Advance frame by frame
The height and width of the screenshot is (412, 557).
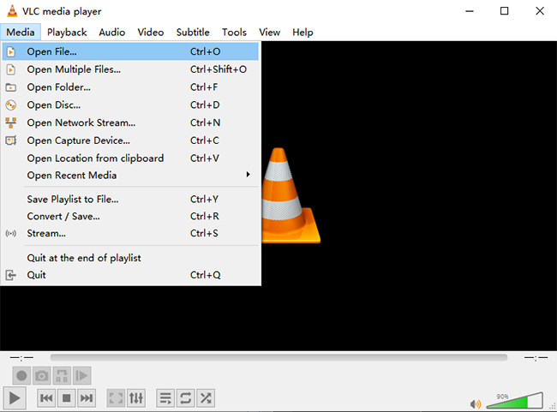pyautogui.click(x=81, y=375)
